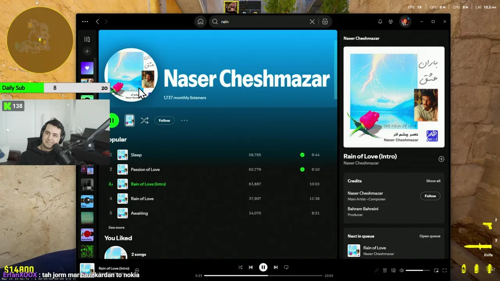Open the 'Rain of Love (Intro)' title in right panel
Image resolution: width=500 pixels, height=281 pixels.
370,156
